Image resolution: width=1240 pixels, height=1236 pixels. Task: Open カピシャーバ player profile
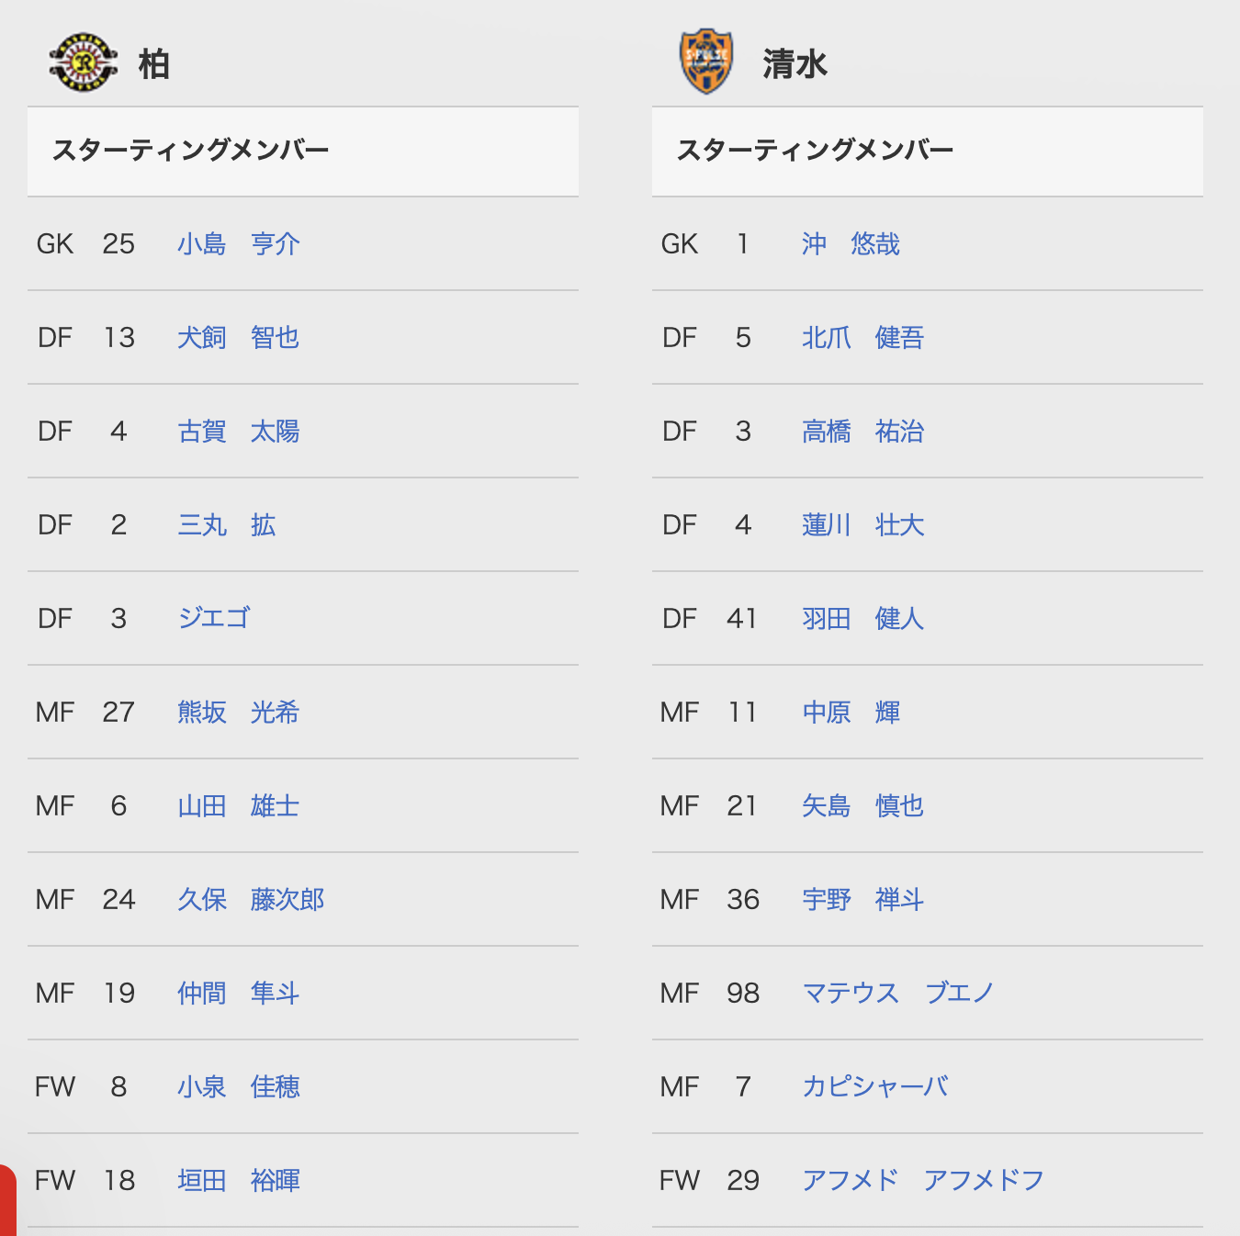tap(875, 1087)
